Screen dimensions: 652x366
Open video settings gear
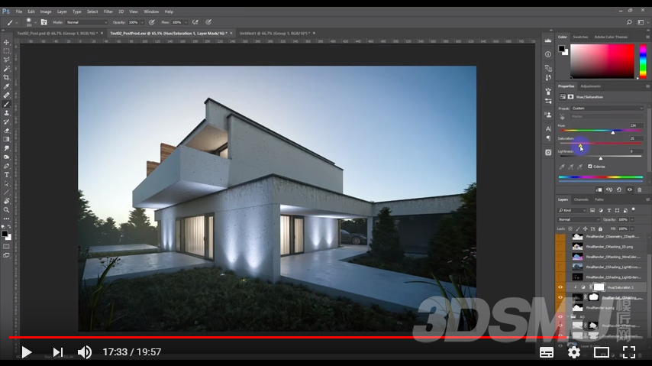[x=574, y=352]
